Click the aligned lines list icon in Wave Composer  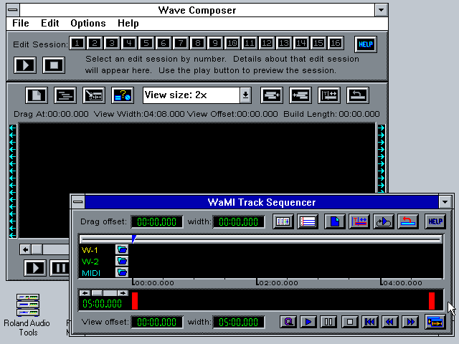[65, 95]
